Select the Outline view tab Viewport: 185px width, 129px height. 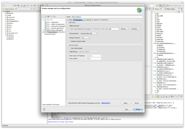(x=157, y=9)
